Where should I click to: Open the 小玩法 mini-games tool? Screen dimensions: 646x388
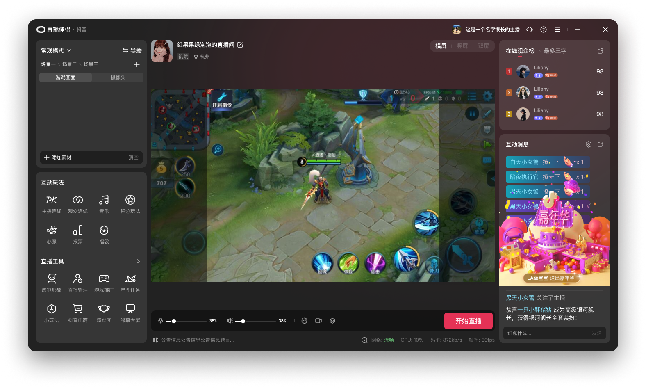[52, 313]
